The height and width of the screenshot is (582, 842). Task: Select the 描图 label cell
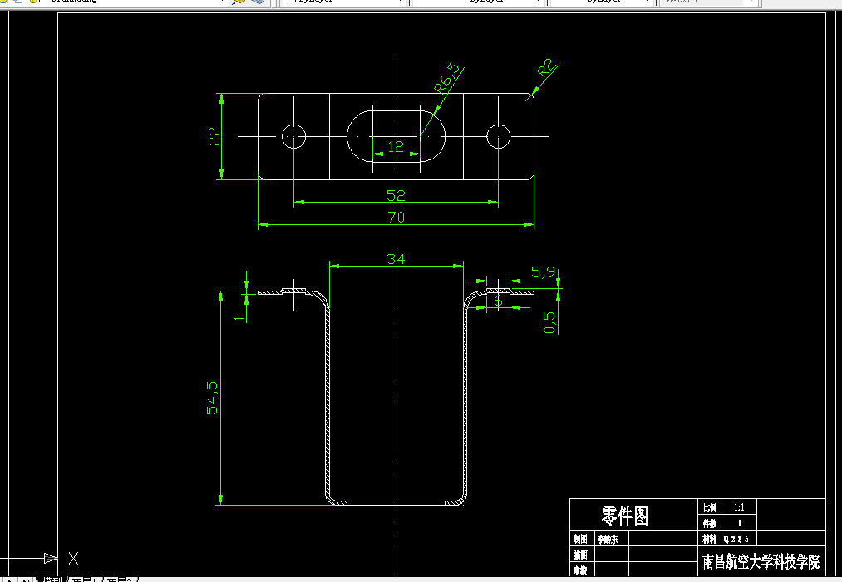(x=580, y=555)
